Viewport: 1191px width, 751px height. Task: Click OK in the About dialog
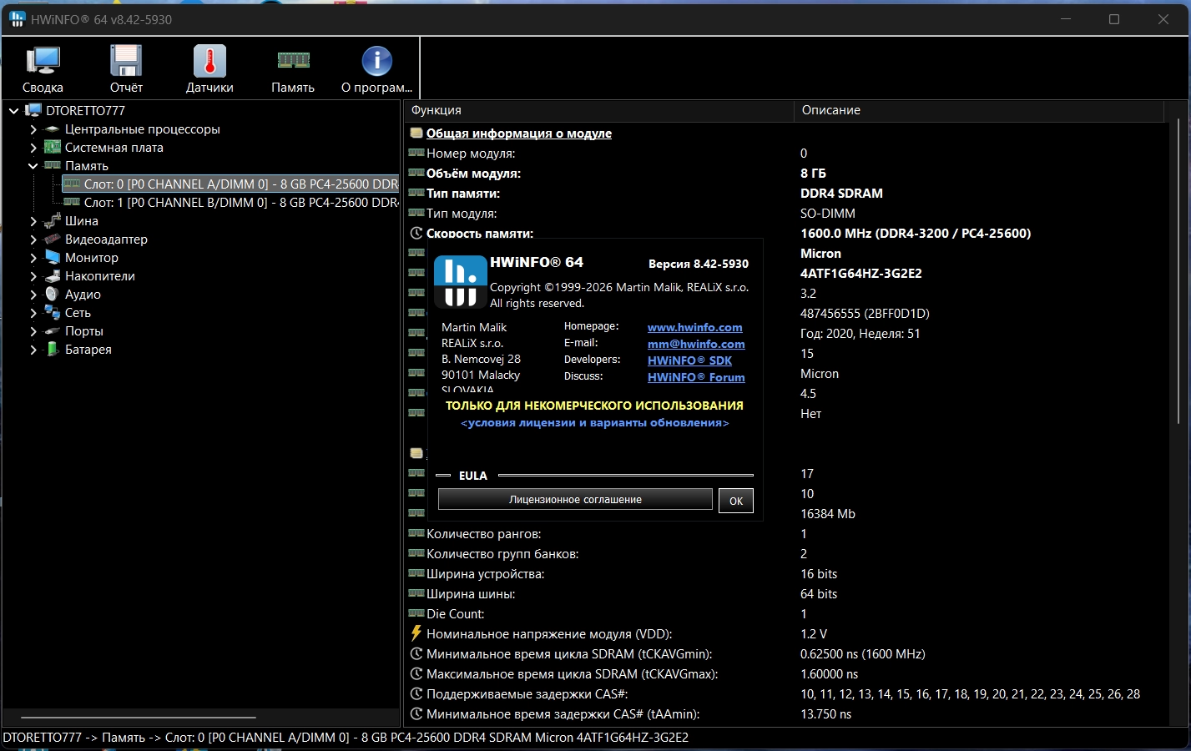[736, 501]
